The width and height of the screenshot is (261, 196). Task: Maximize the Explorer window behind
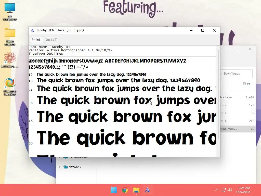(x=238, y=49)
